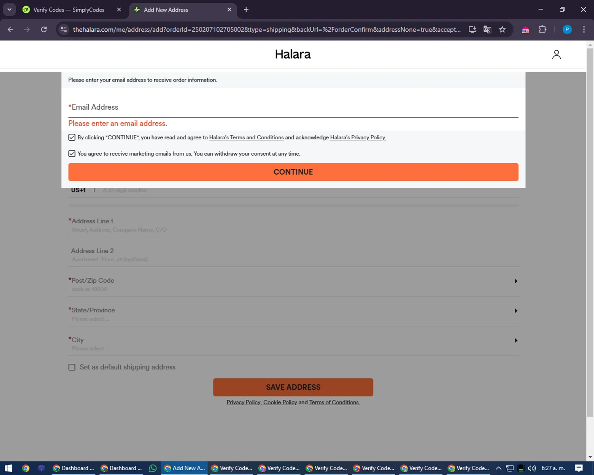Open the Windows Start menu
Image resolution: width=594 pixels, height=475 pixels.
coord(8,468)
